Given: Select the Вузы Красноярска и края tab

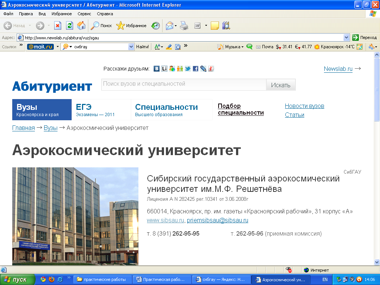Looking at the screenshot, I should [42, 109].
